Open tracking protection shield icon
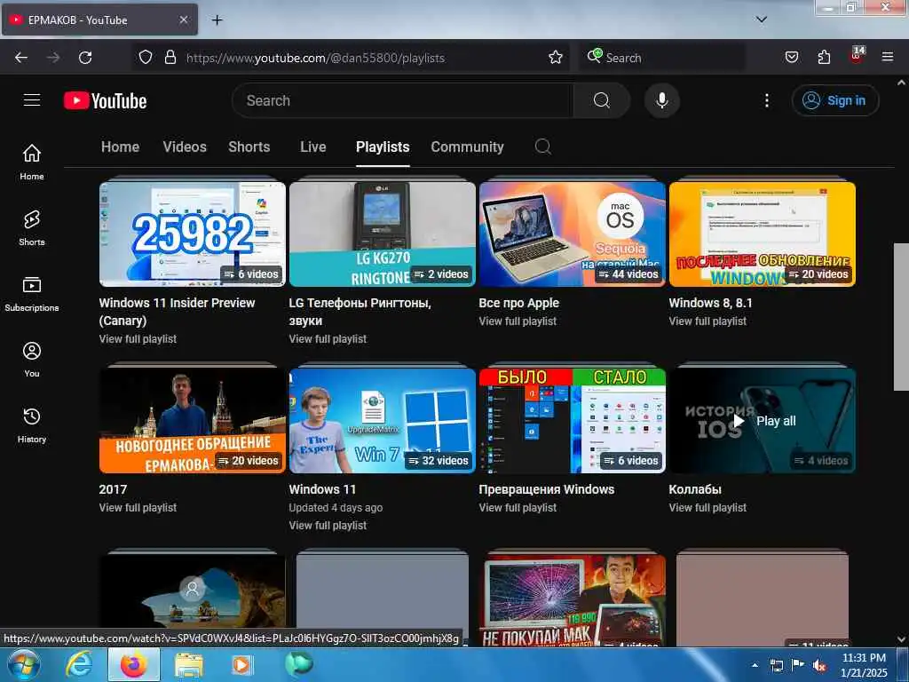This screenshot has height=682, width=909. click(x=146, y=58)
